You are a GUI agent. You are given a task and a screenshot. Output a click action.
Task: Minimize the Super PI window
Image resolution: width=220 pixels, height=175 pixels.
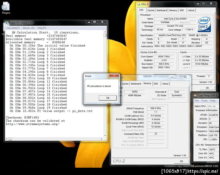[x=89, y=22]
